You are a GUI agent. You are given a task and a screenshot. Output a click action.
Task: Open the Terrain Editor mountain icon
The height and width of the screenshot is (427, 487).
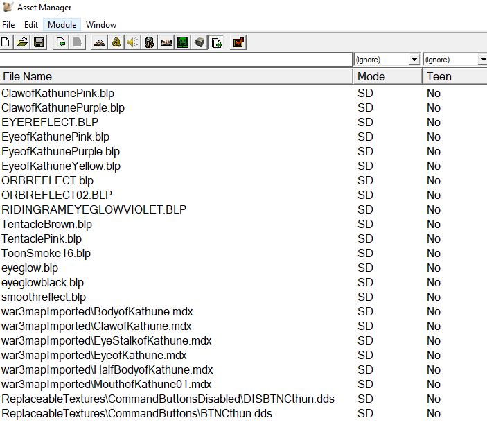click(100, 42)
